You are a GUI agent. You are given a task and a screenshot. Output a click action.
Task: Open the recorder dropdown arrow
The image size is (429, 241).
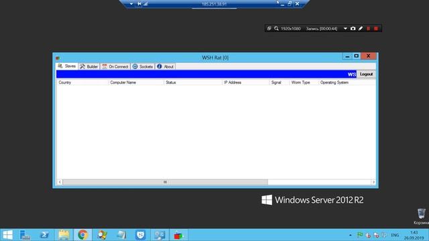pyautogui.click(x=345, y=28)
